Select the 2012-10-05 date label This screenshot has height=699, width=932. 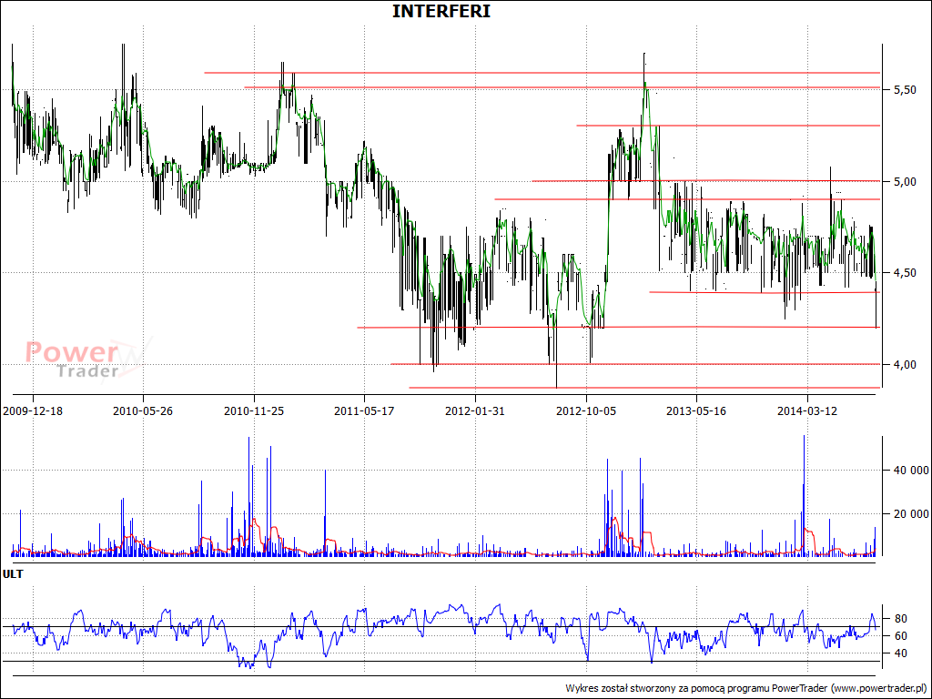(586, 410)
